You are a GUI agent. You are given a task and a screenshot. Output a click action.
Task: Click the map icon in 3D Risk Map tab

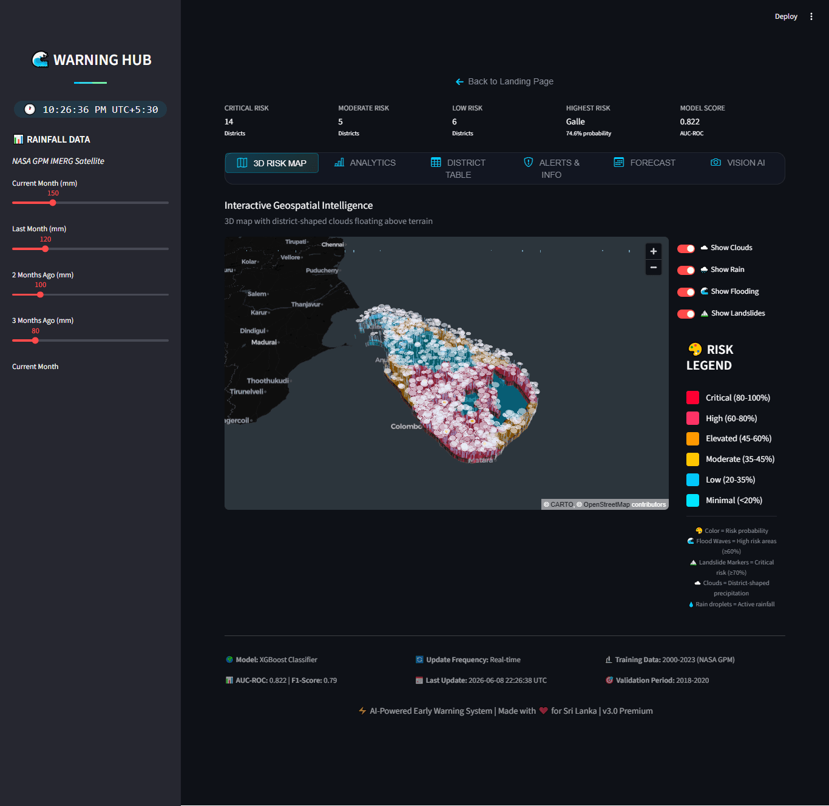click(x=242, y=163)
